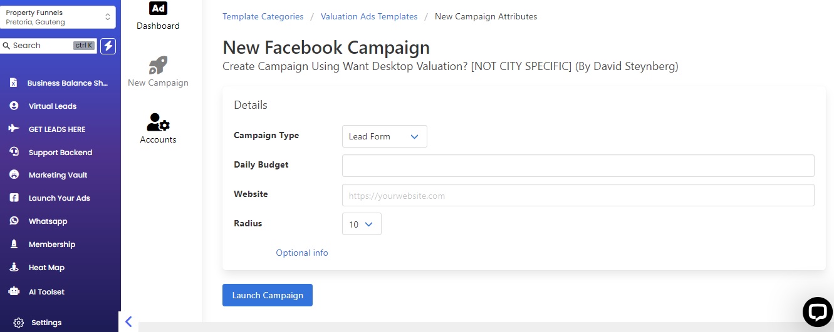834x332 pixels.
Task: Open the Optional info link
Action: [x=302, y=253]
